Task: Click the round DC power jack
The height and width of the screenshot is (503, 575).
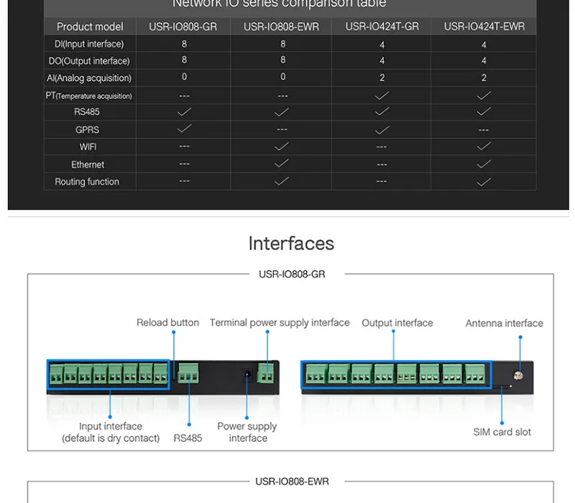Action: pos(247,375)
